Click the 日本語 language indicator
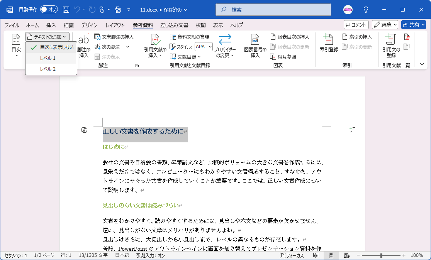 [x=122, y=255]
